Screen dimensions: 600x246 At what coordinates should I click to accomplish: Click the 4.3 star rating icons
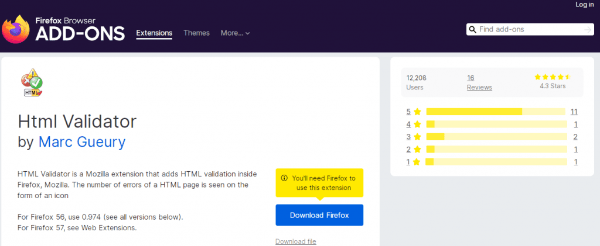tap(553, 77)
